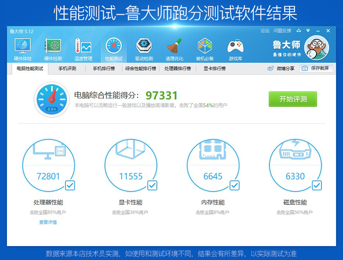This screenshot has width=343, height=260.
Task: Open 清理优化 cleanup broom icon
Action: coord(175,46)
